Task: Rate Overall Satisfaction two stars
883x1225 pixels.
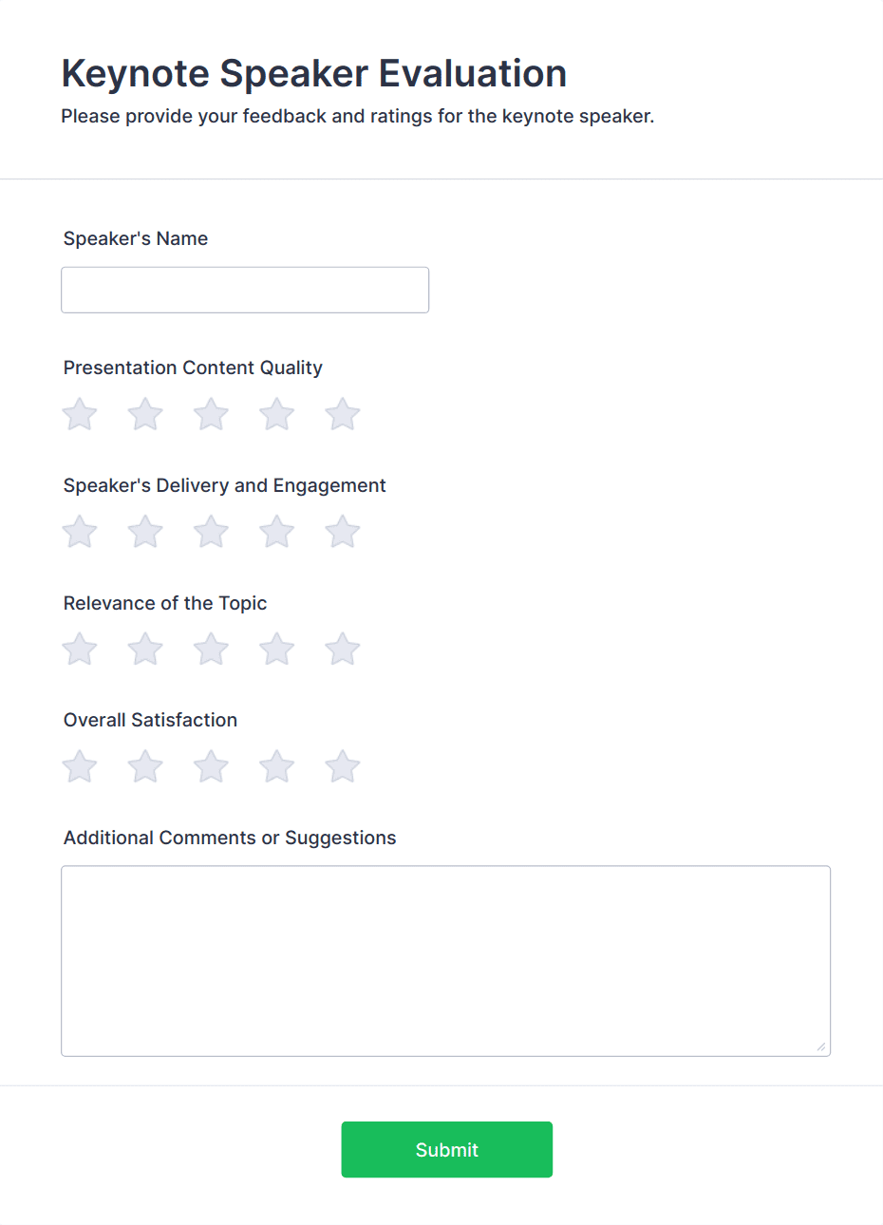Action: 144,766
